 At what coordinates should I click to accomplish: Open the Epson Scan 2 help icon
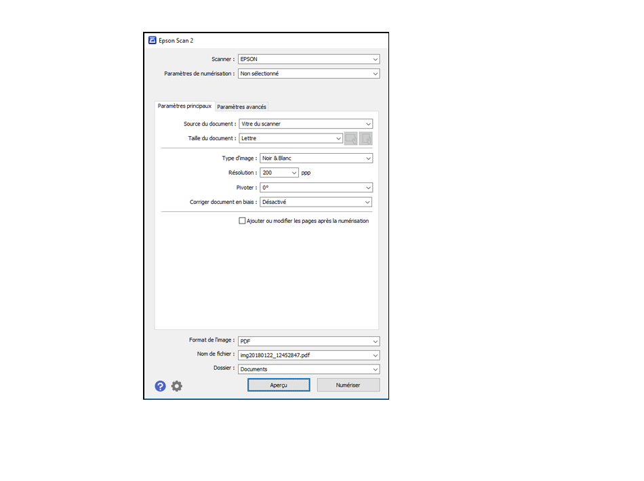pyautogui.click(x=160, y=385)
